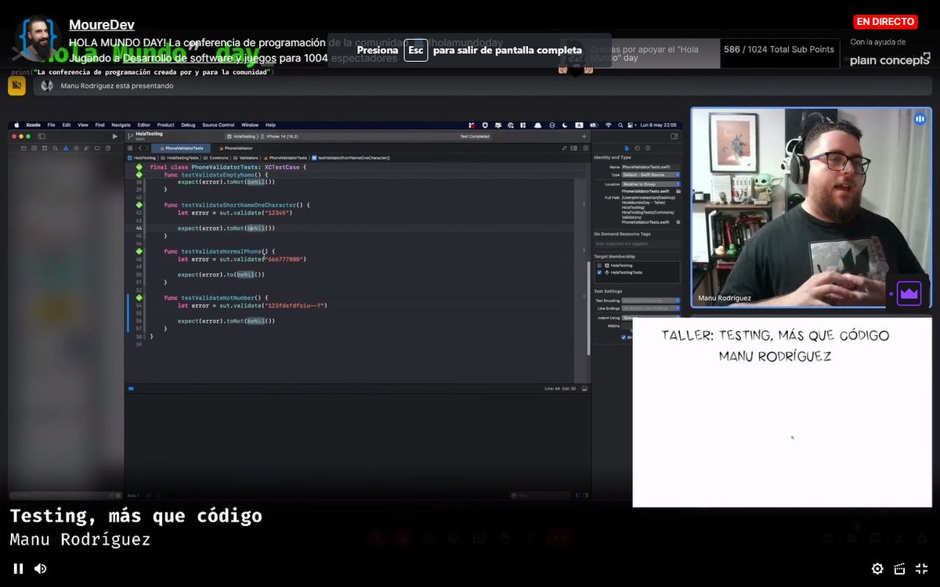Open the iPhone 14 (16.2) destination selector
Viewport: 940px width, 587px height.
click(x=281, y=136)
